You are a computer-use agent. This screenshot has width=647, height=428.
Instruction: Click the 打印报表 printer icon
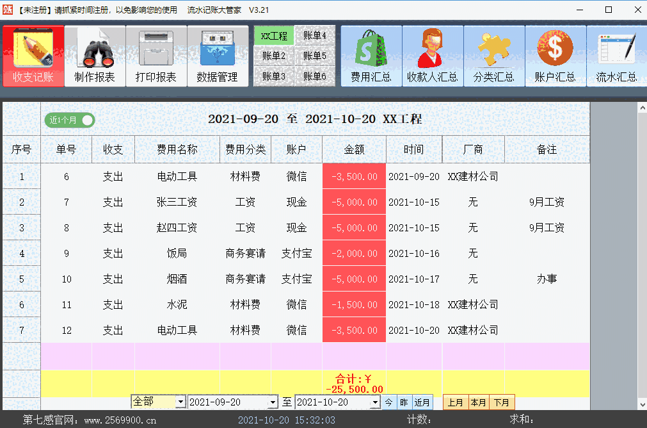pos(156,56)
